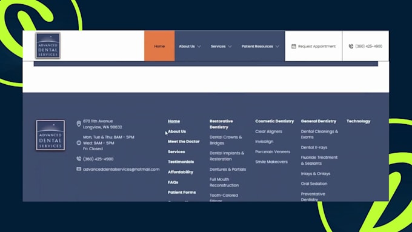The image size is (412, 232).
Task: Click the "Wed: 9AM - 5PM" hours text
Action: (x=99, y=143)
